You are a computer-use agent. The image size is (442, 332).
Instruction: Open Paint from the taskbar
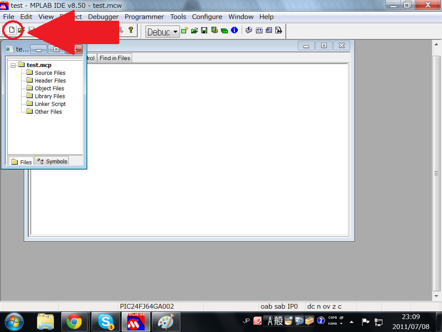pyautogui.click(x=166, y=322)
